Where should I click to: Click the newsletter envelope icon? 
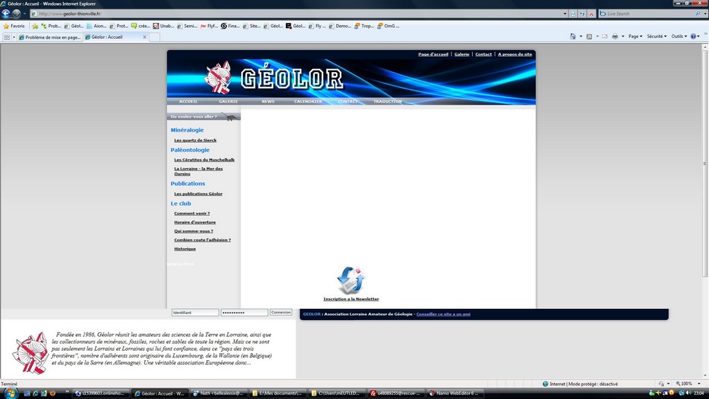[351, 281]
